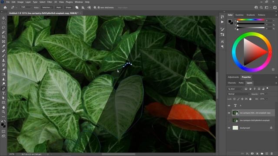Viewport: 278px width, 156px height.
Task: Toggle lock image pixels
Action: pos(238,99)
